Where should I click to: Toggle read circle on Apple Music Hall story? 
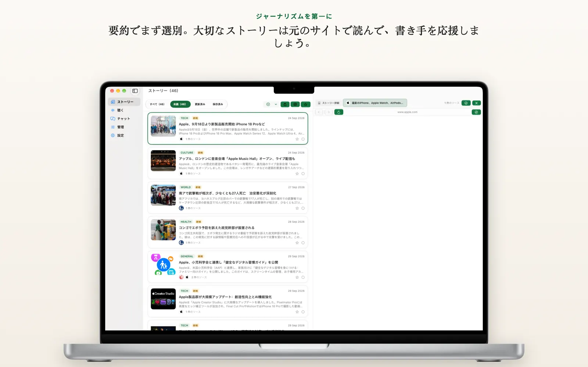click(x=303, y=174)
